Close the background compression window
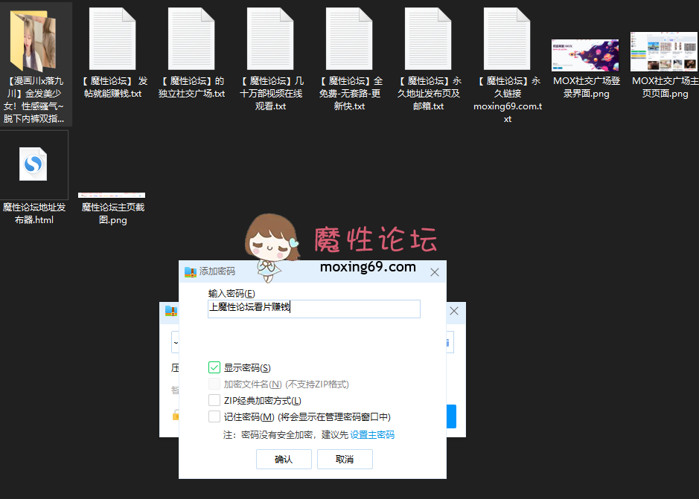The image size is (699, 499). tap(454, 311)
